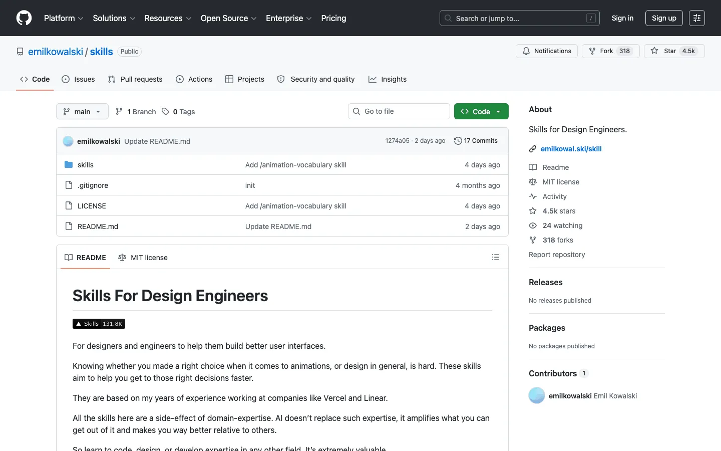Switch to the Issues tab
Image resolution: width=721 pixels, height=451 pixels.
click(78, 79)
